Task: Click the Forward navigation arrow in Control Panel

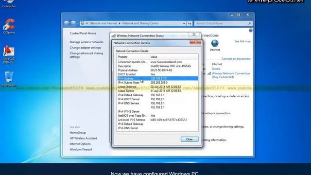Action: pos(73,23)
